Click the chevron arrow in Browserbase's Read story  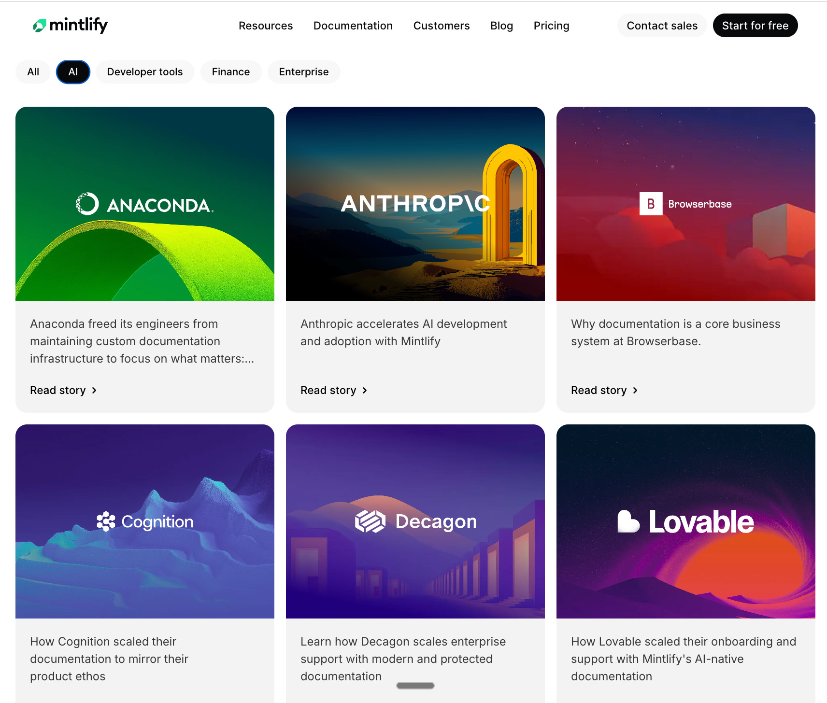point(635,391)
